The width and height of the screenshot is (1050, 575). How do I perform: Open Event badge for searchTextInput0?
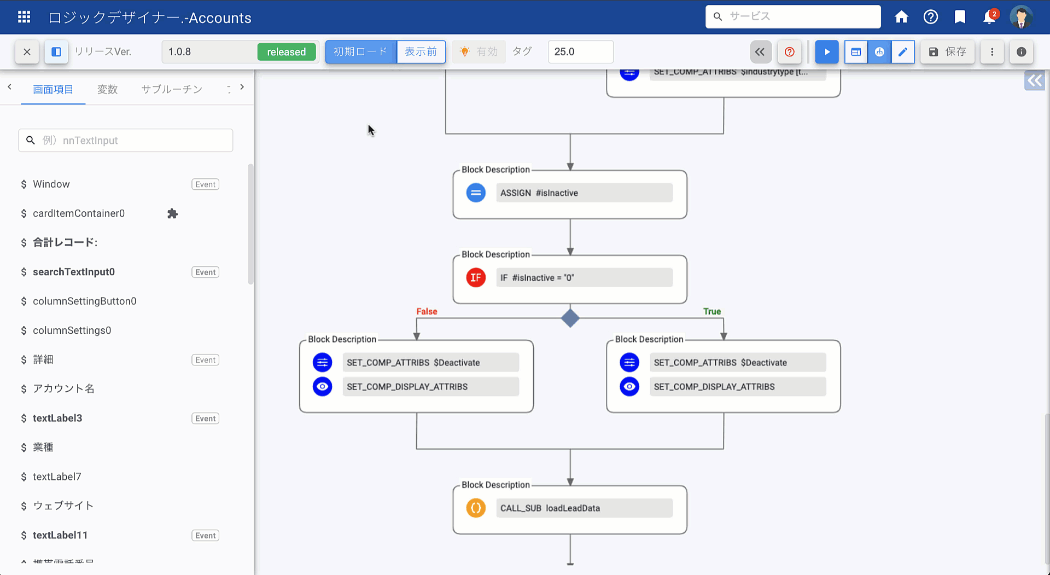click(206, 272)
